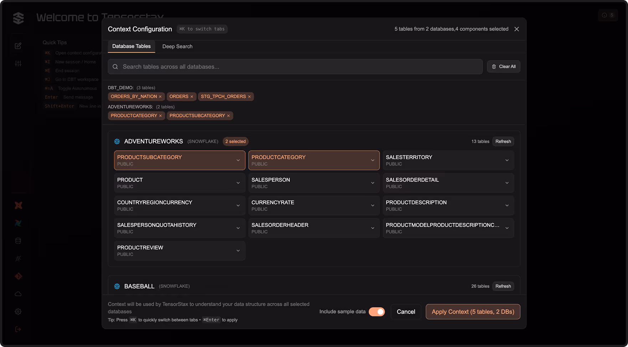Click Clear All button
Viewport: 628px width, 347px height.
(x=504, y=67)
